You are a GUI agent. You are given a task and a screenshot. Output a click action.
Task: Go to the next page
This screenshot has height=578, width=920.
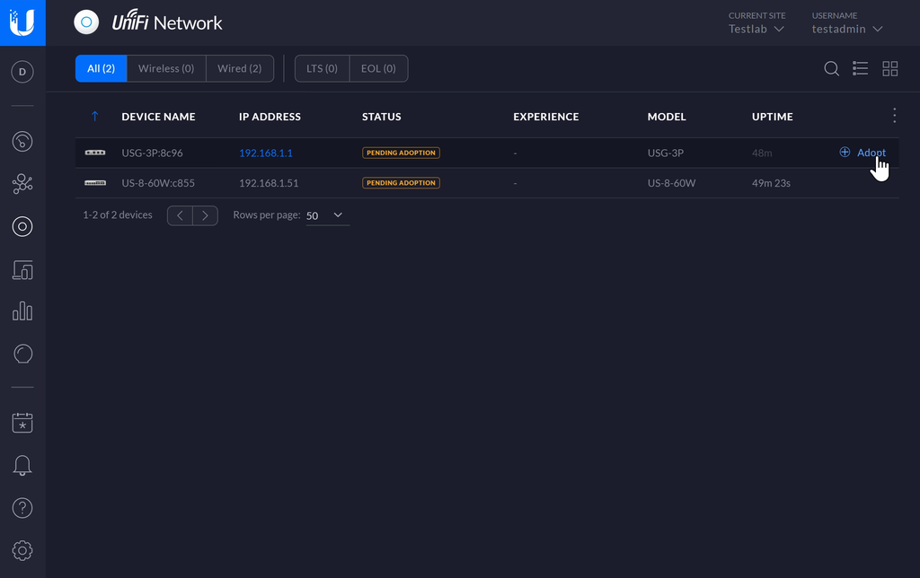pyautogui.click(x=206, y=215)
